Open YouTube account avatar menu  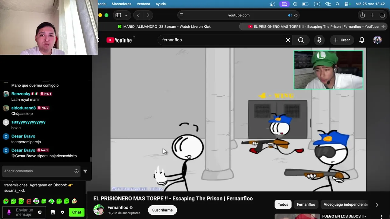(x=378, y=40)
